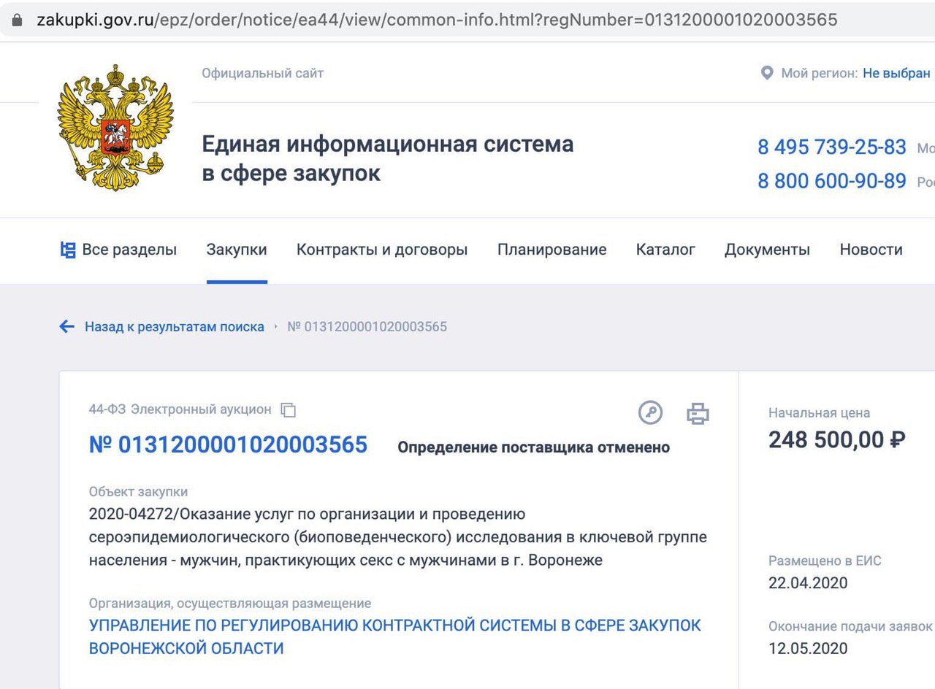Screen dimensions: 935x689
Task: Click the site title Единая информационная система
Action: 388,158
